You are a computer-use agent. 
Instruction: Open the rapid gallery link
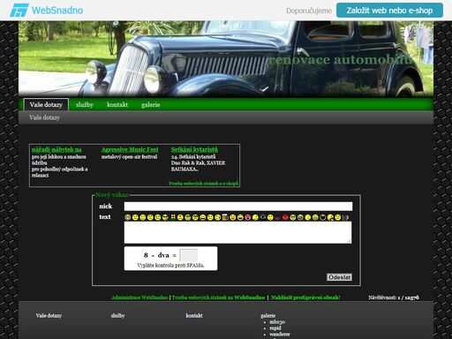[275, 328]
